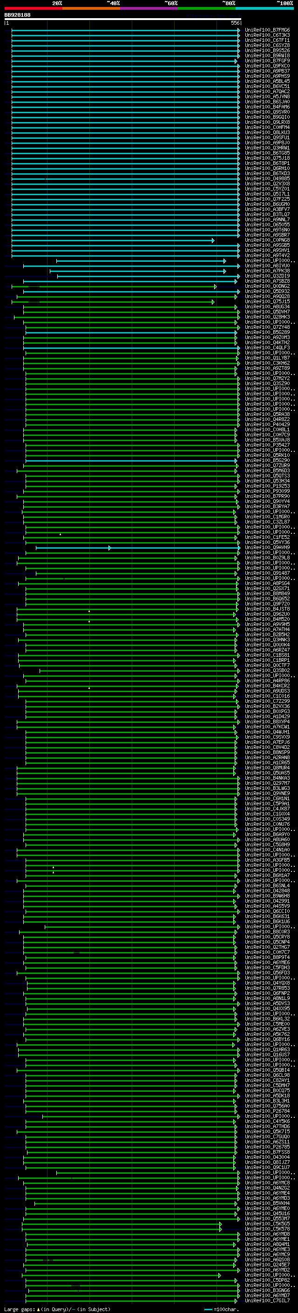
Task: Select the hit UniRef100_A3BFV7
Action: pos(267,210)
